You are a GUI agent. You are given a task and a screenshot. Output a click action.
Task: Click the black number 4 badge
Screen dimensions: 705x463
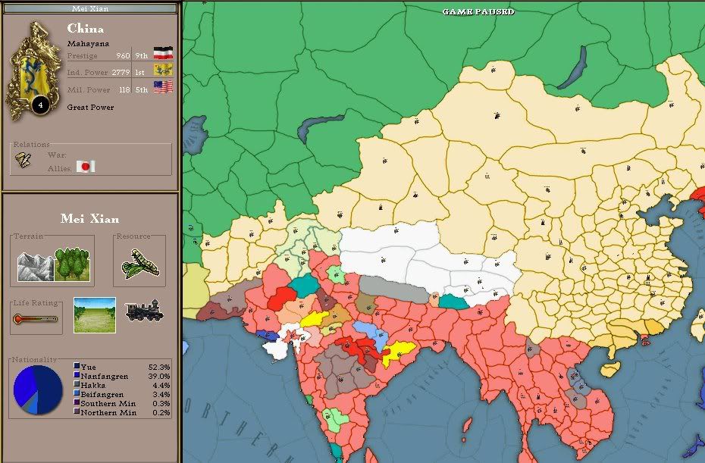click(x=41, y=105)
